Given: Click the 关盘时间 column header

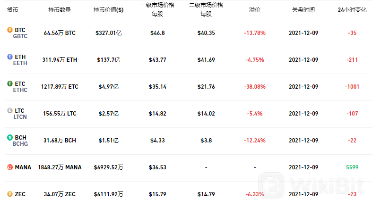Looking at the screenshot, I should [303, 10].
